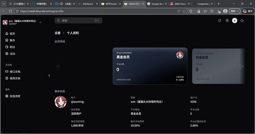This screenshot has width=255, height=134.
Task: Open the tab search dropdown arrow
Action: pos(4,4)
